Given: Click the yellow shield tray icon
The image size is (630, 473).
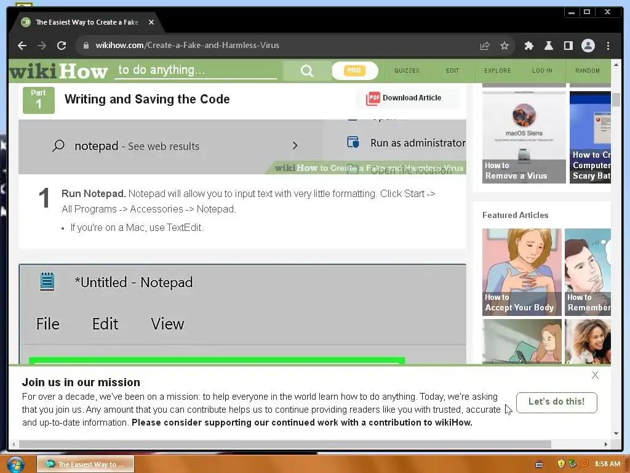Looking at the screenshot, I should [x=561, y=464].
